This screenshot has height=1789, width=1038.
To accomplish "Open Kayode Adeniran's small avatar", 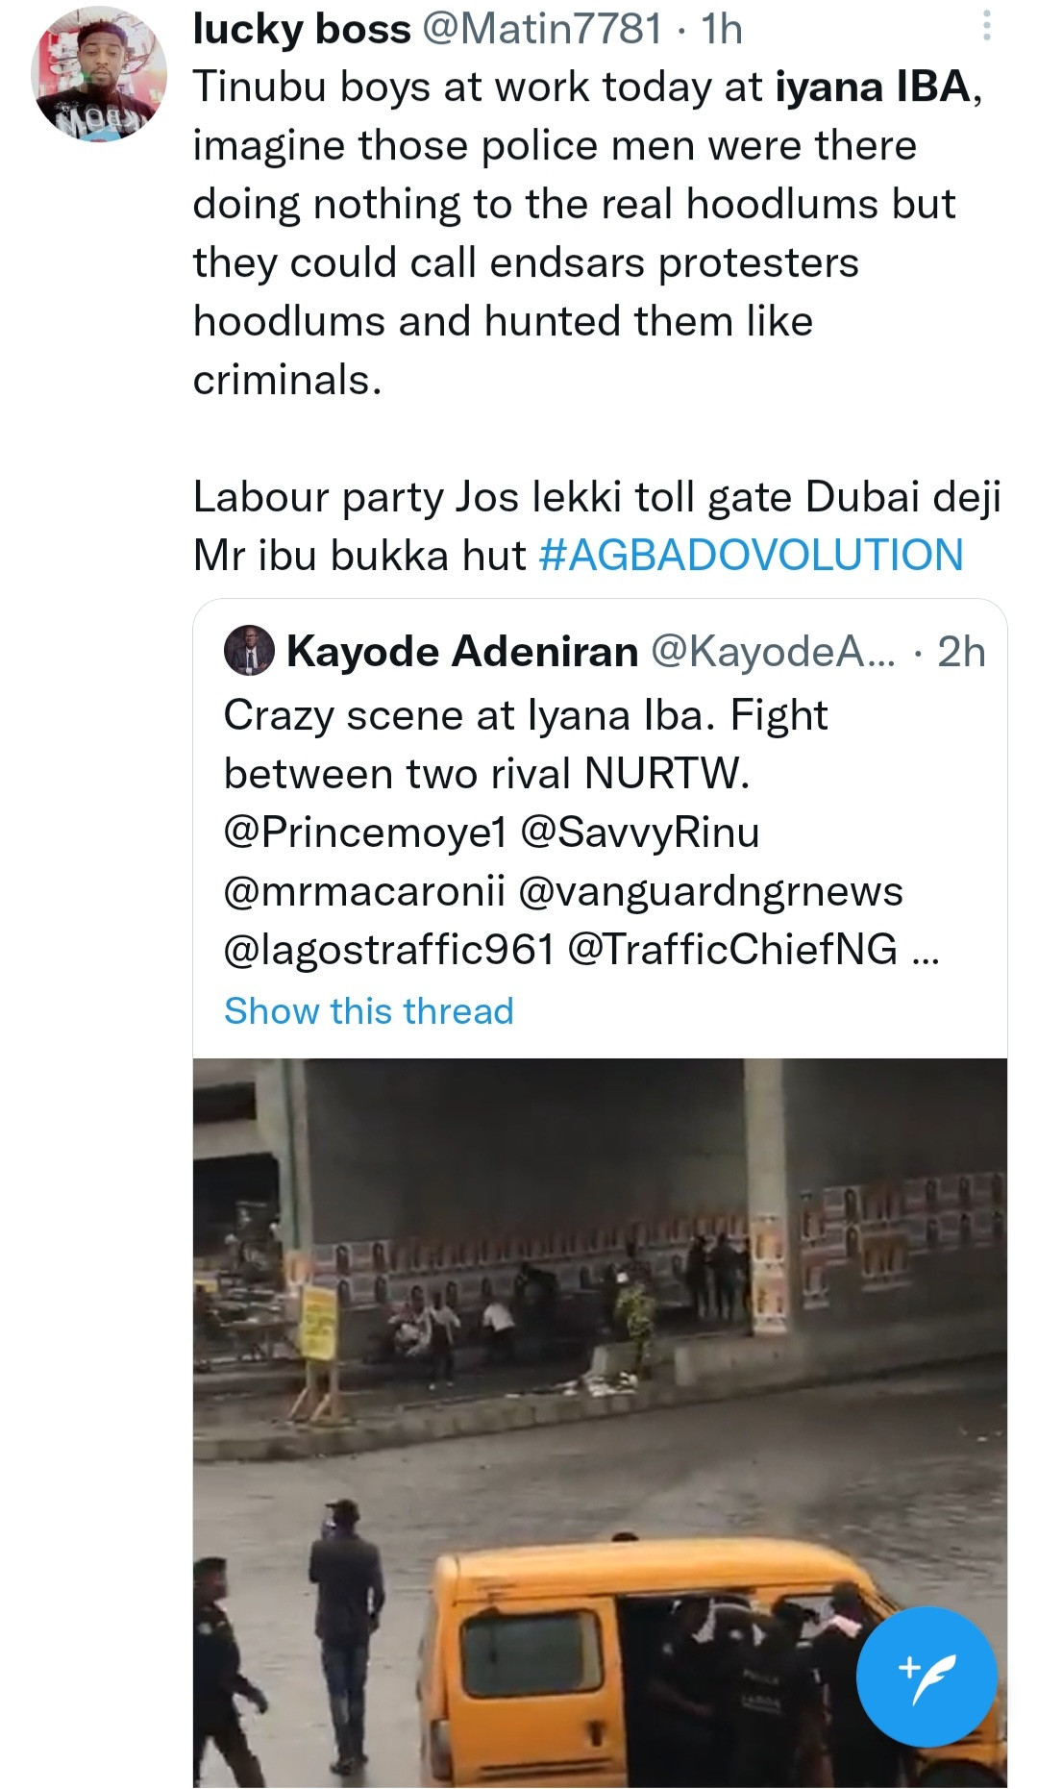I will pos(249,651).
